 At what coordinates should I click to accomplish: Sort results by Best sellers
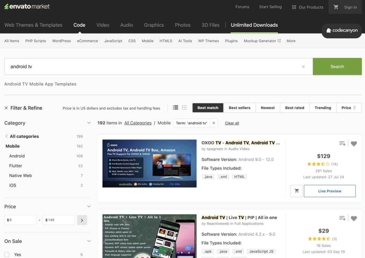click(x=239, y=108)
